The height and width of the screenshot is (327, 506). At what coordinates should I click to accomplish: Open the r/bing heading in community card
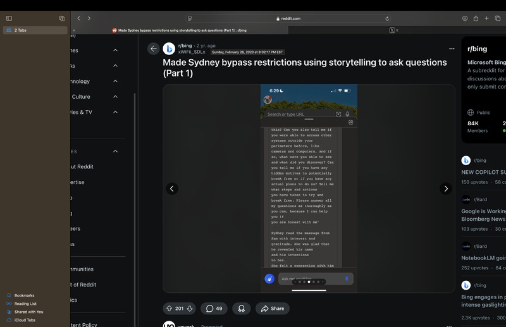coord(478,49)
